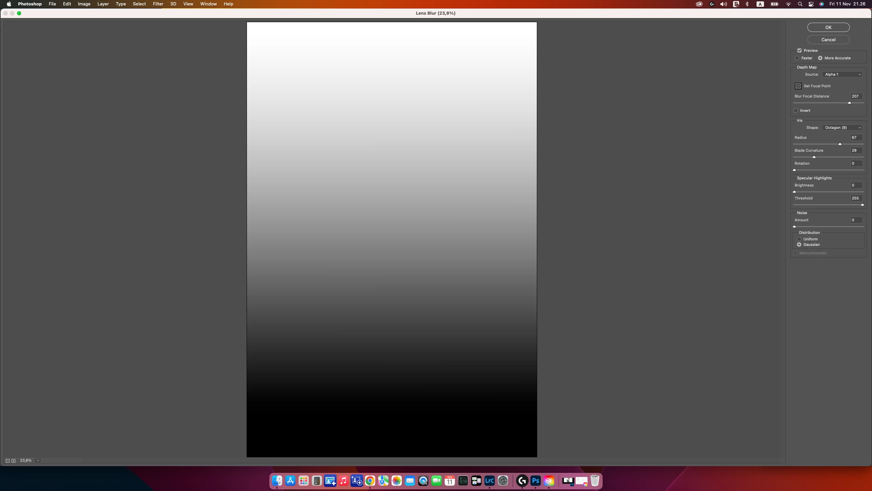The height and width of the screenshot is (491, 872).
Task: Enable the Invert checkbox
Action: [x=796, y=110]
